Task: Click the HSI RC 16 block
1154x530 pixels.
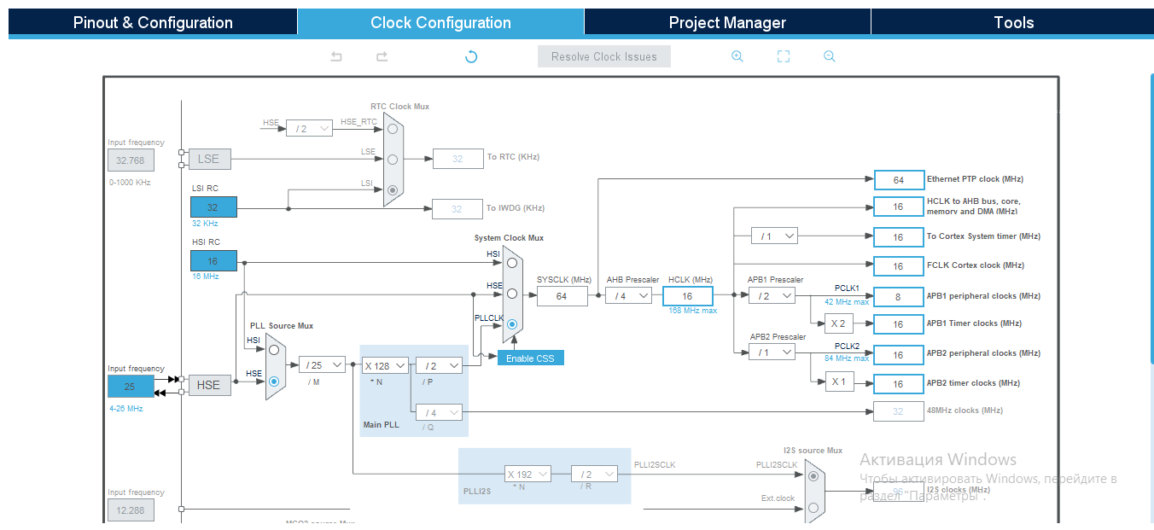Action: pyautogui.click(x=213, y=261)
